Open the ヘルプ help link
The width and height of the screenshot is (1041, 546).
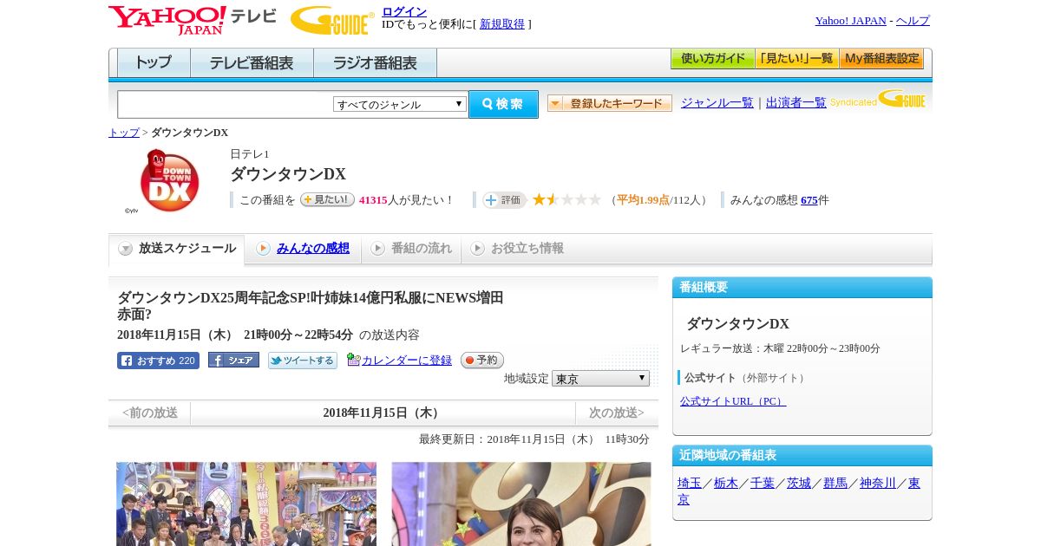click(913, 21)
